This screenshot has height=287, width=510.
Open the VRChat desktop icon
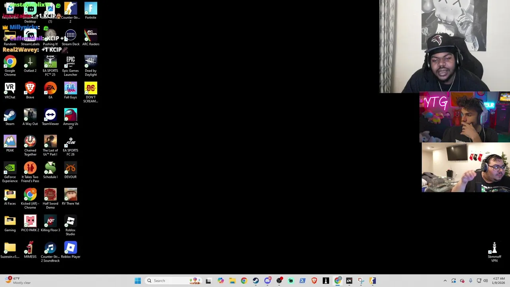click(x=10, y=91)
